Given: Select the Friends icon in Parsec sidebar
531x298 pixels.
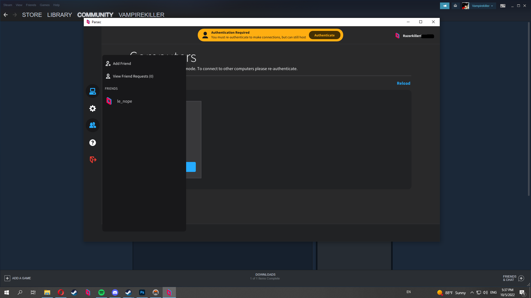Looking at the screenshot, I should (x=93, y=125).
